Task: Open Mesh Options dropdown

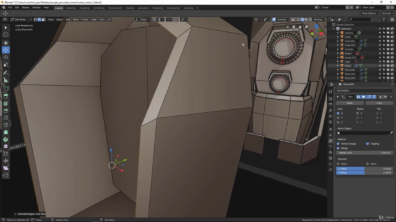Action: [x=370, y=14]
